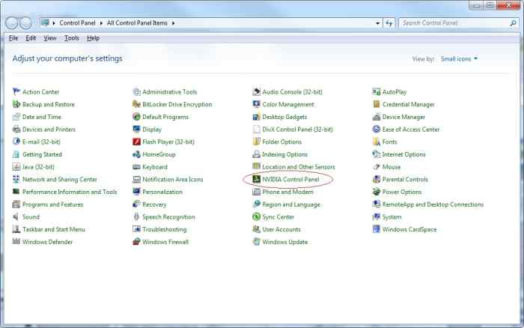The height and width of the screenshot is (328, 524).
Task: Click the Java (32-bit) icon
Action: coord(16,167)
